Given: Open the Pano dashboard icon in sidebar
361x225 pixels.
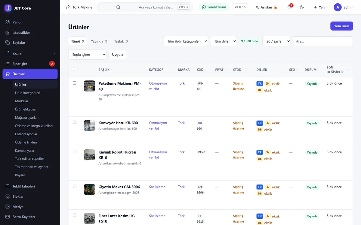Looking at the screenshot, I should pyautogui.click(x=8, y=22).
